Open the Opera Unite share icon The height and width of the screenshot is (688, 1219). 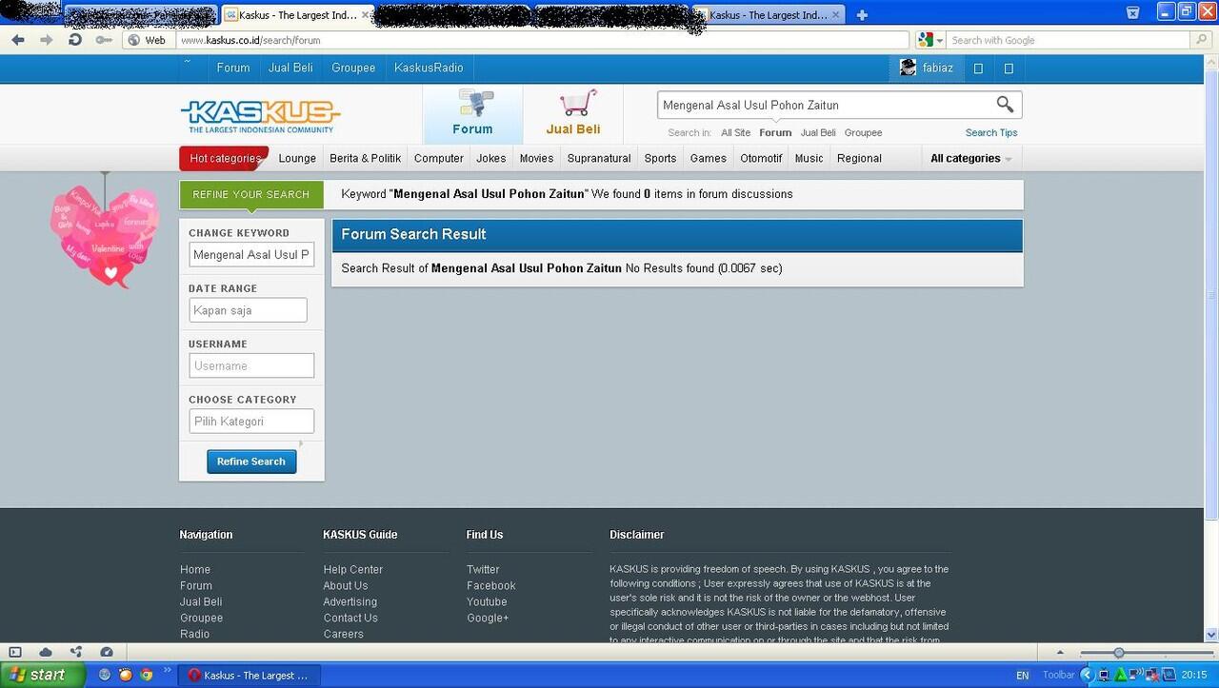point(76,652)
